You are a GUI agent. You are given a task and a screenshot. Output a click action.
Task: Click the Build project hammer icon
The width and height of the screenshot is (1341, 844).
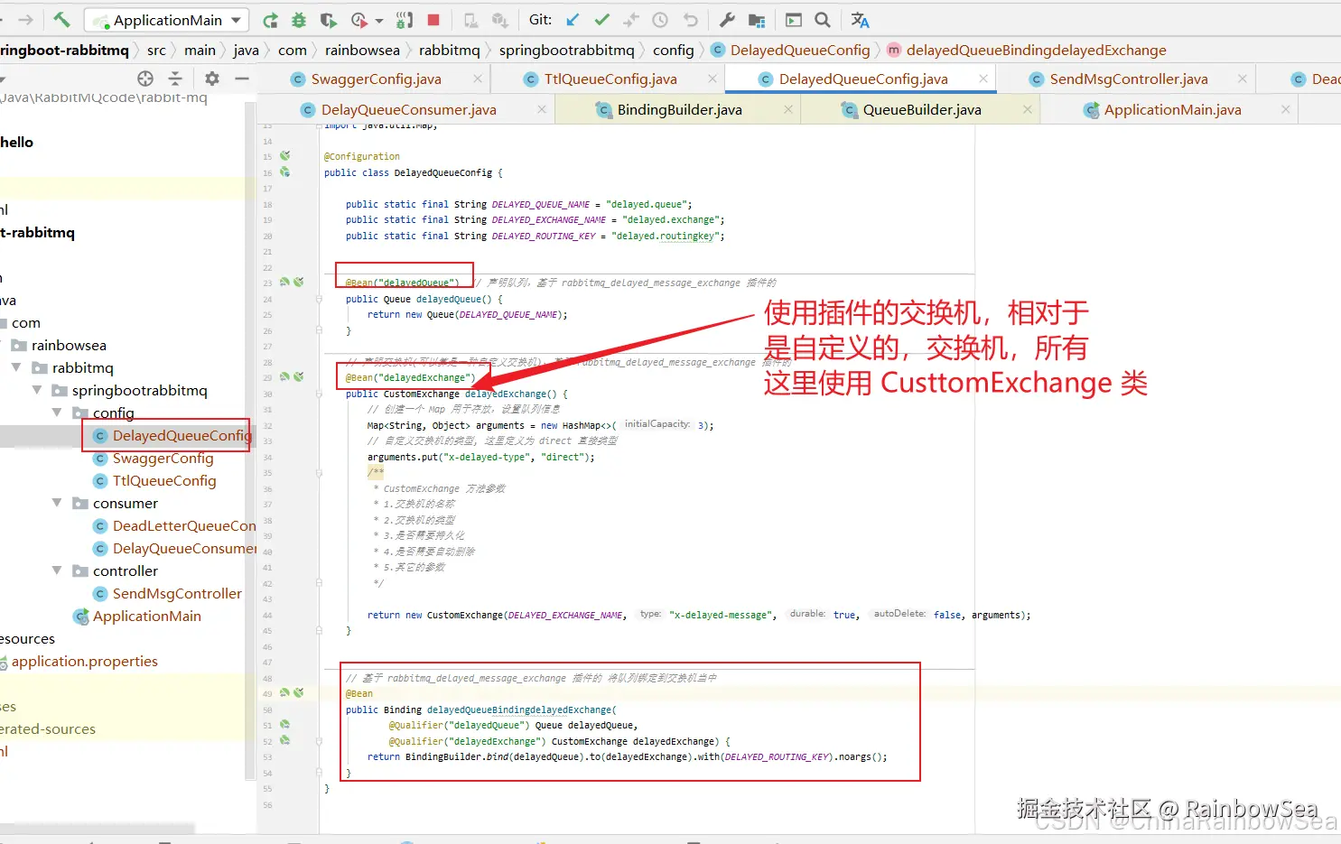pyautogui.click(x=61, y=20)
